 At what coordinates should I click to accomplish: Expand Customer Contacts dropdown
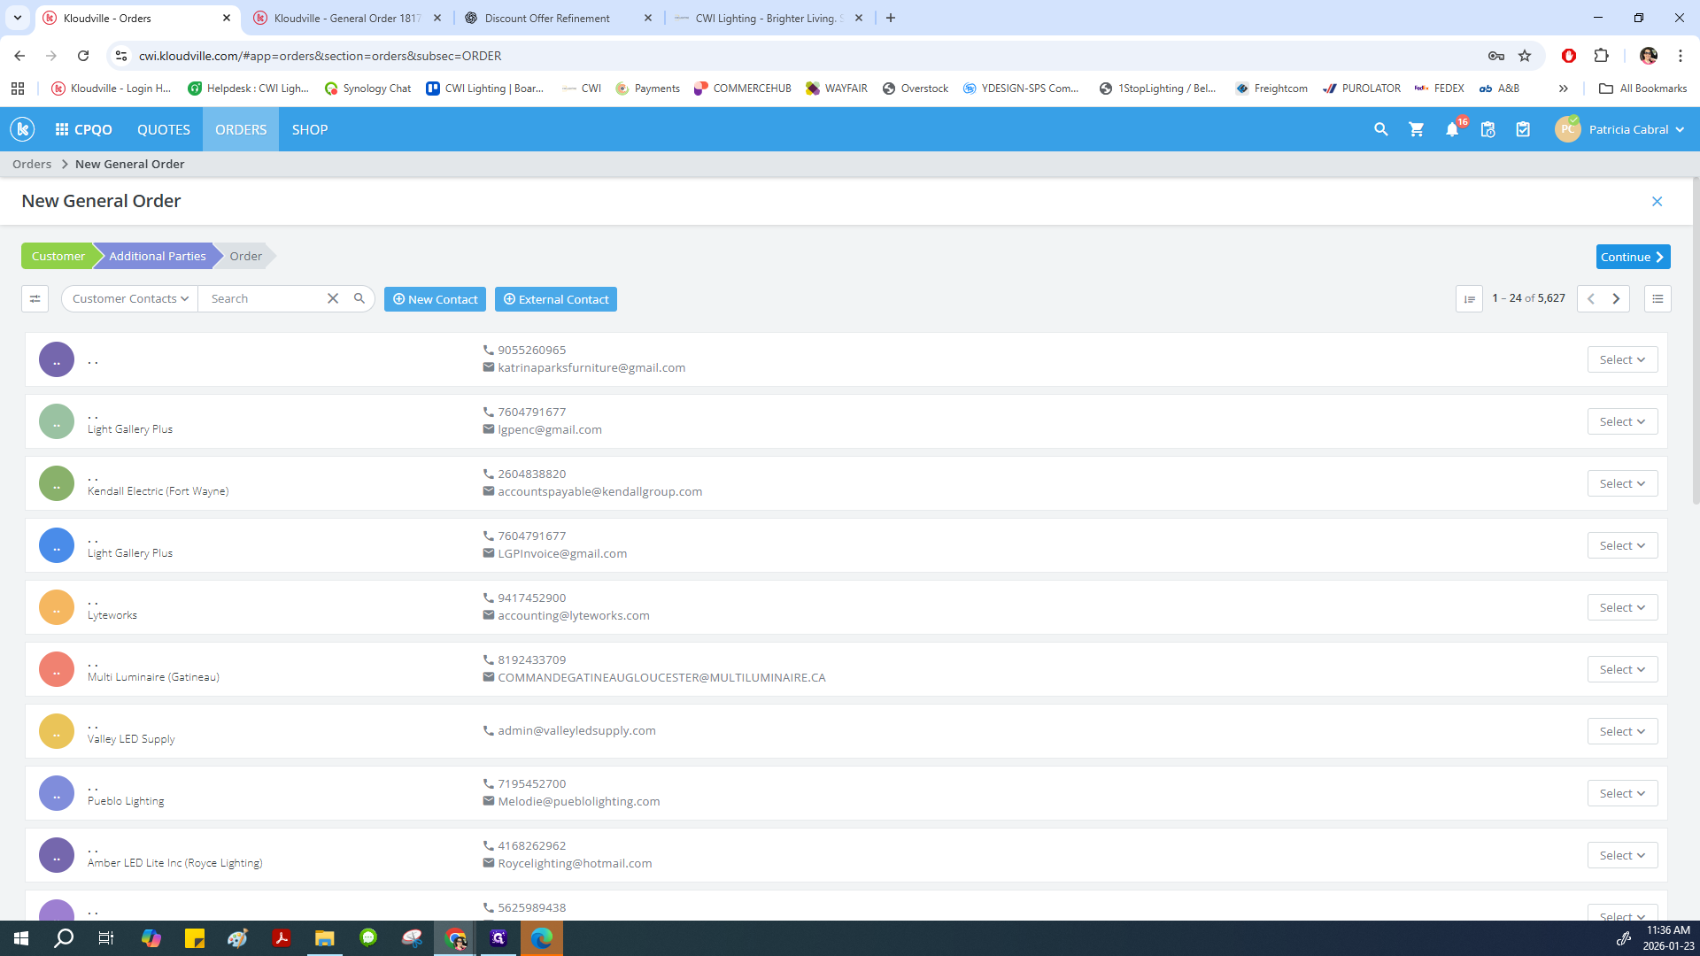130,299
